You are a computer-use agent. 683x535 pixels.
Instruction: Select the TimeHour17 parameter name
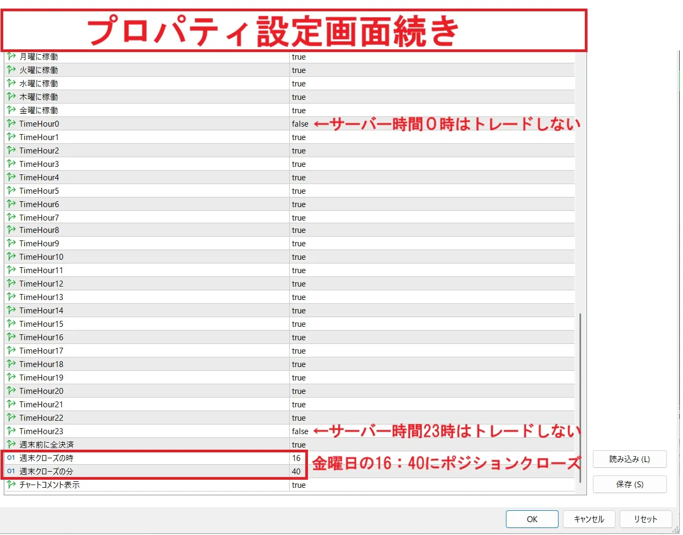click(x=41, y=351)
